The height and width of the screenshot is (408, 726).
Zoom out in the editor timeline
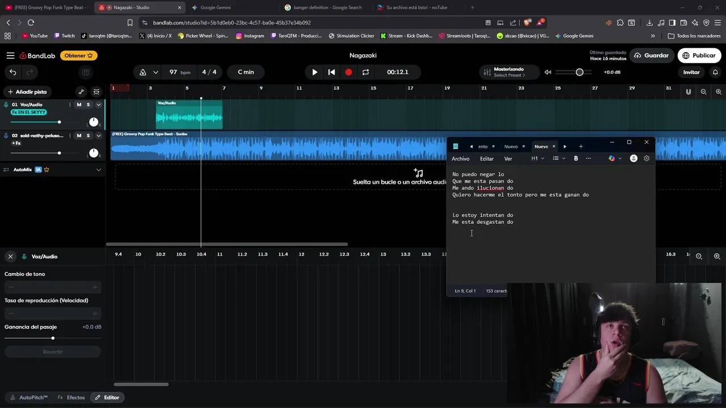point(699,256)
